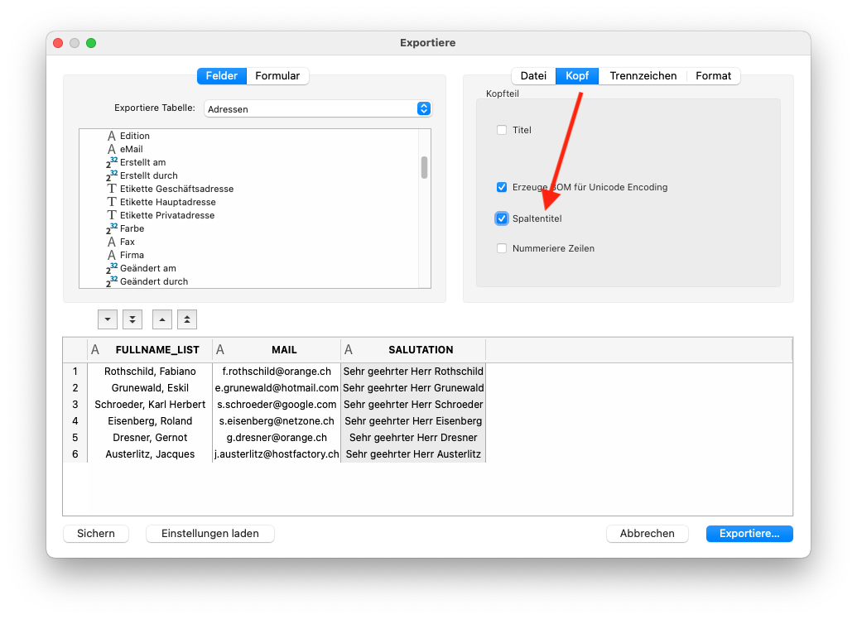
Task: Click the field list scrollbar thumb
Action: [x=424, y=168]
